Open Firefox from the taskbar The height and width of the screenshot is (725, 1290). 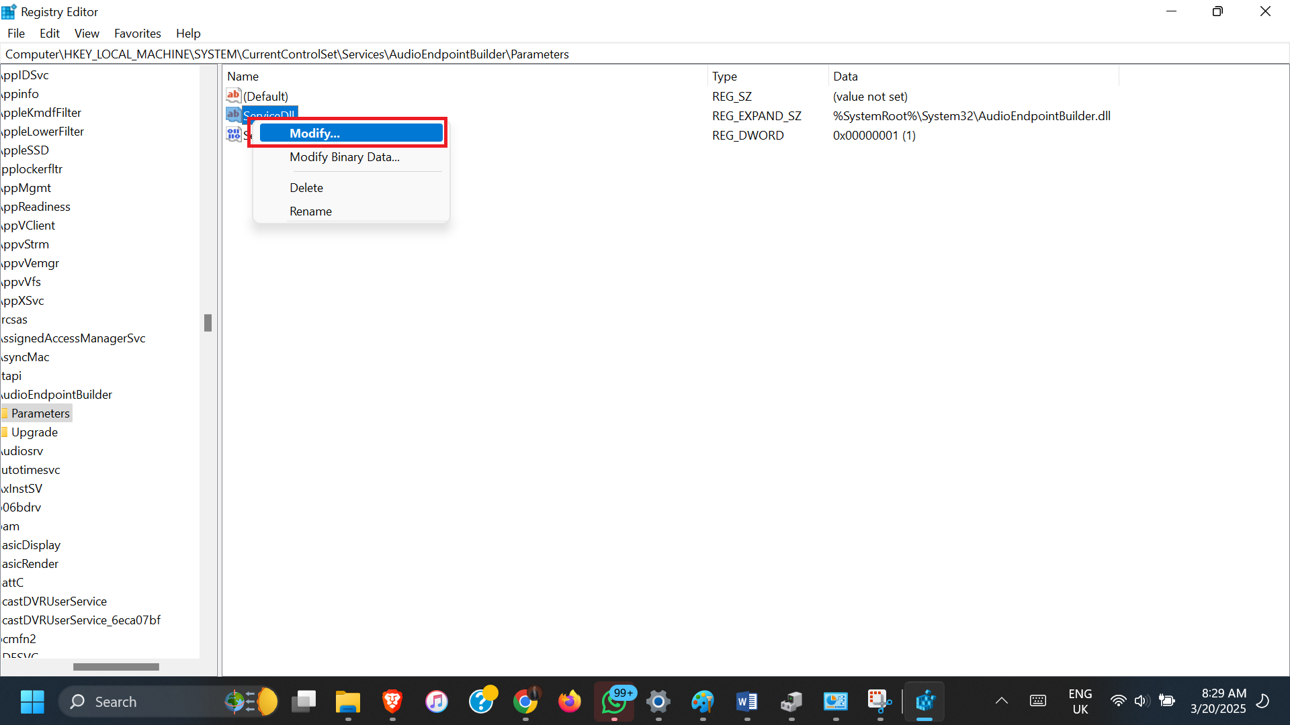coord(570,702)
